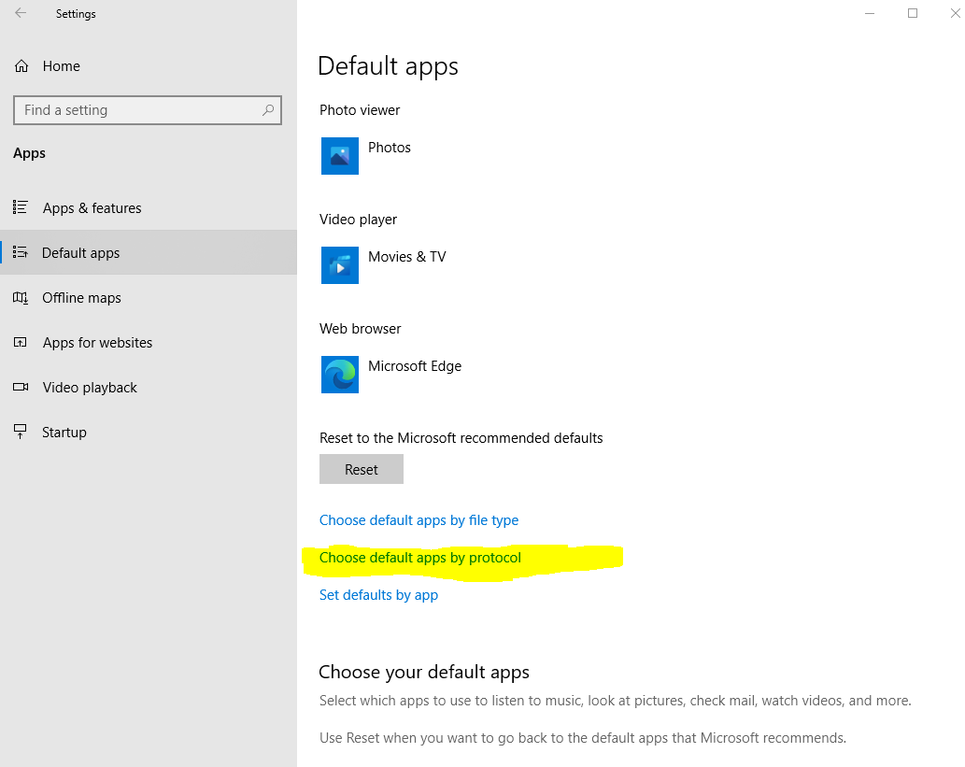Go to Offline maps settings
Screen dimensions: 965x767
click(x=149, y=298)
